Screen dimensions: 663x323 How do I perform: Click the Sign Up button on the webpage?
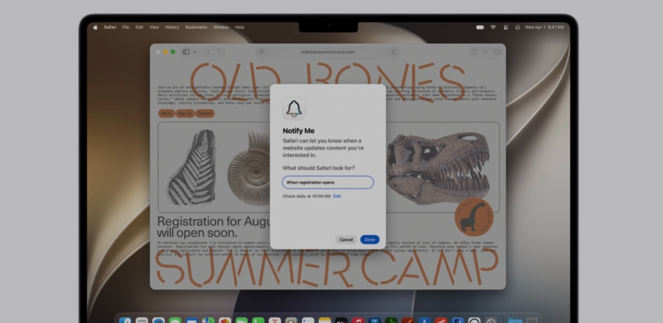(x=185, y=114)
